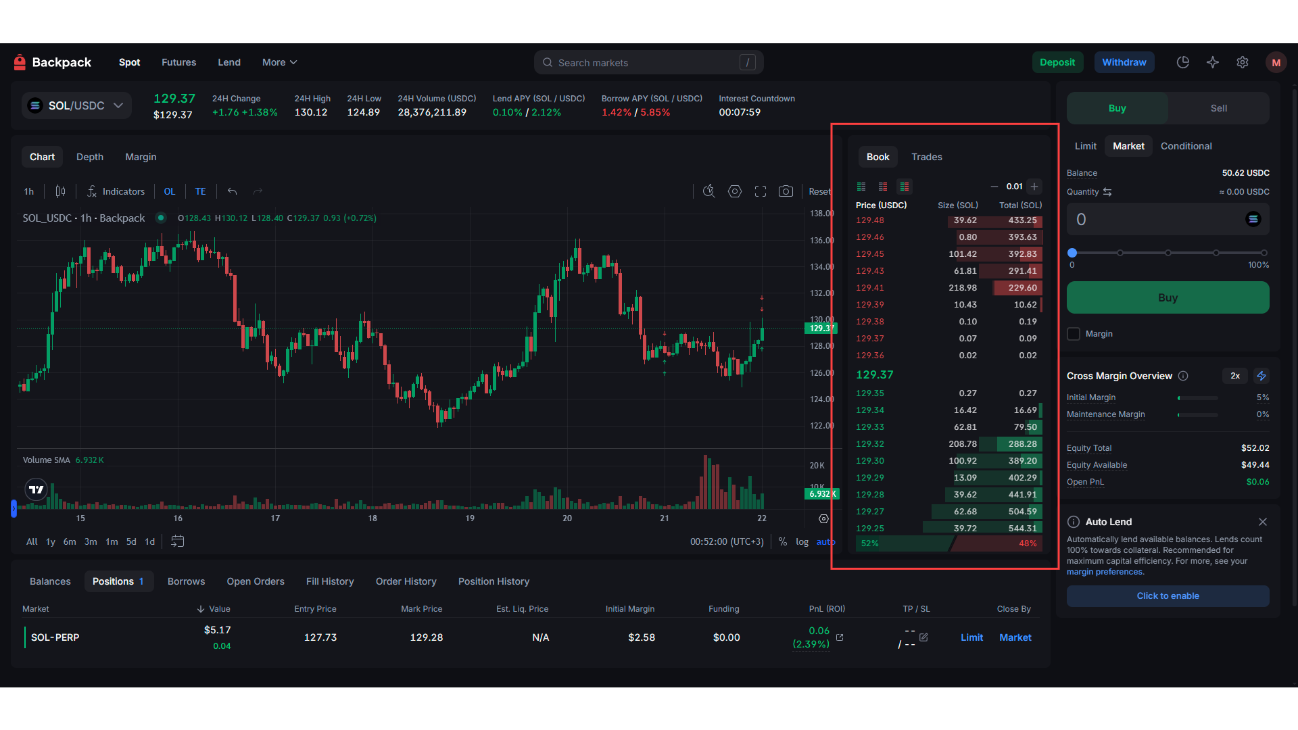Viewport: 1298px width, 730px height.
Task: Focus the Search markets field
Action: [x=649, y=62]
